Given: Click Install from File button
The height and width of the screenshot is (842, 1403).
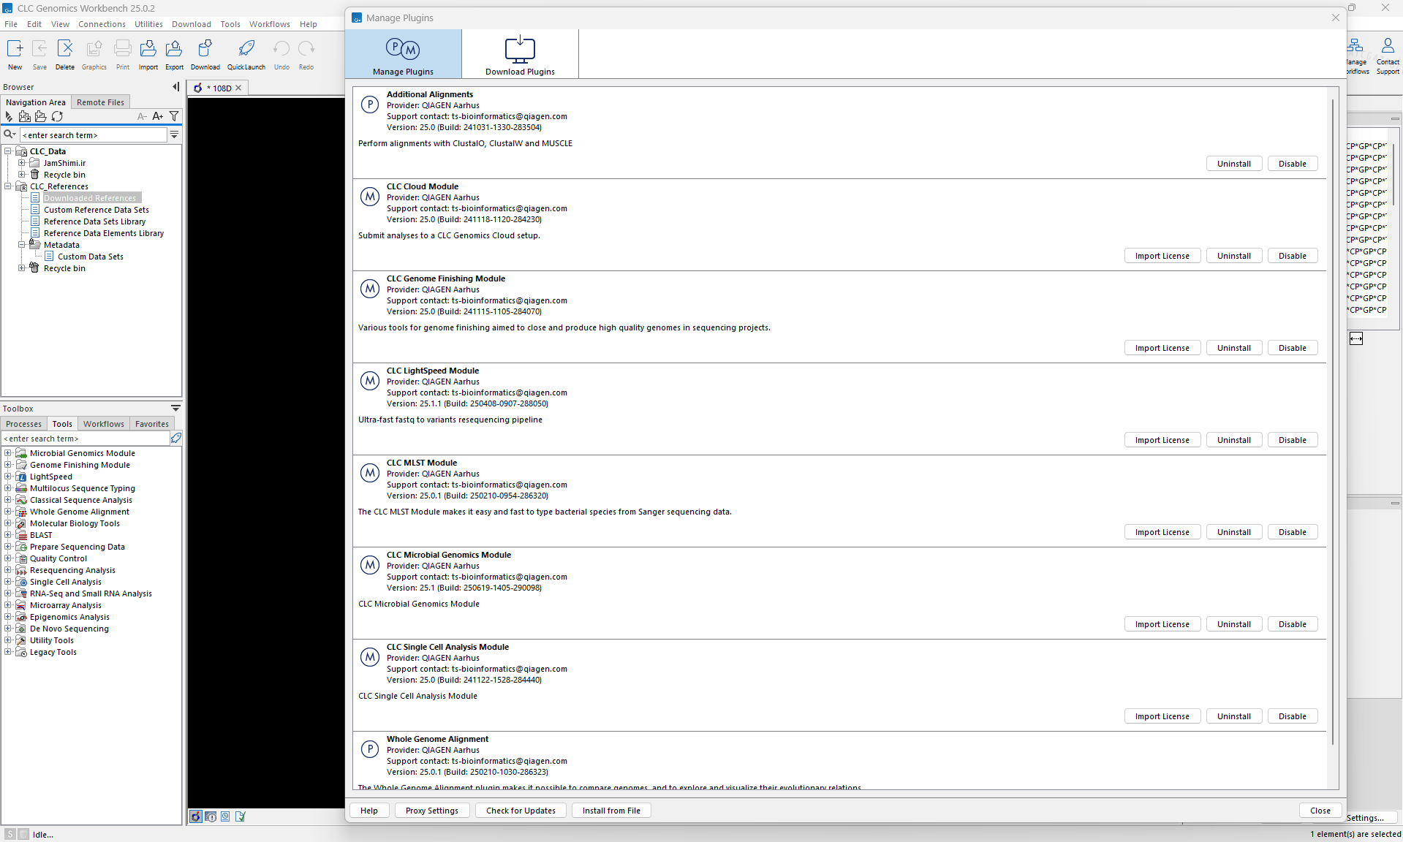Looking at the screenshot, I should (611, 811).
